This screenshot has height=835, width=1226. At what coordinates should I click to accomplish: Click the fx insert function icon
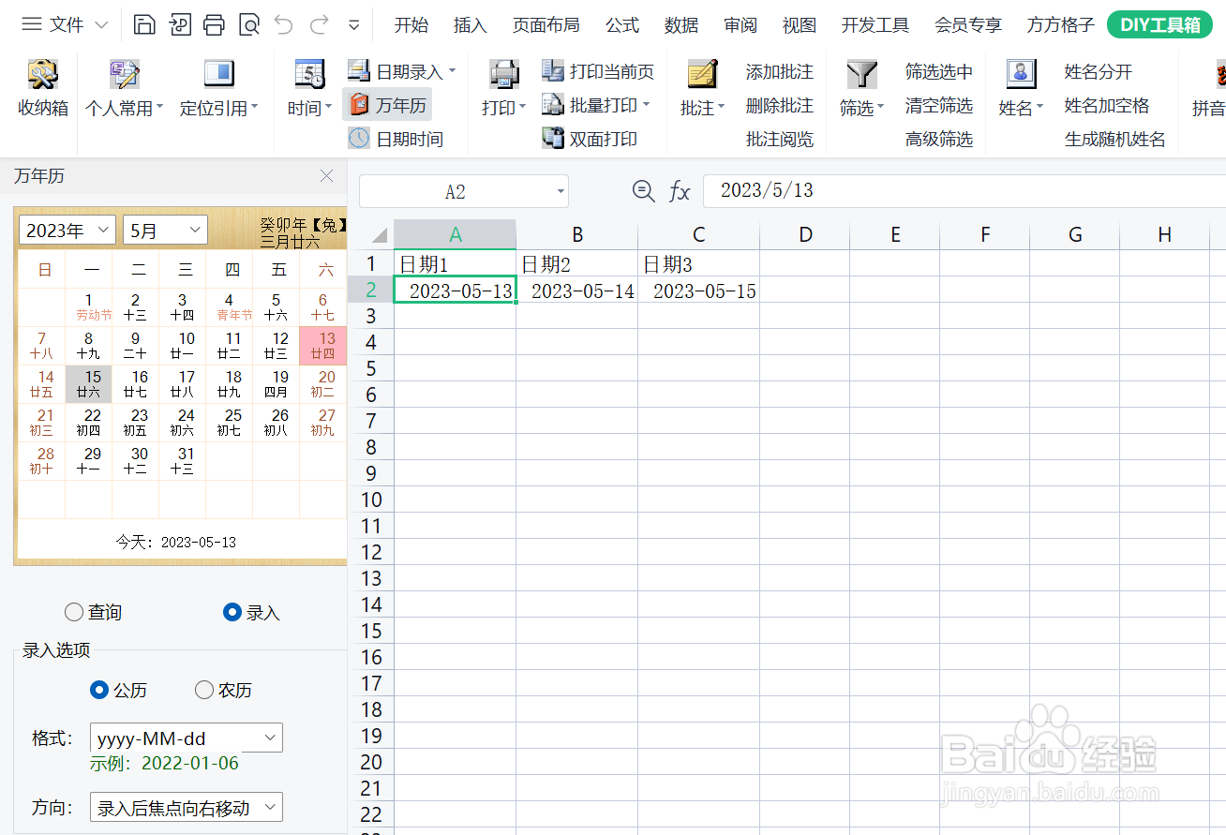(x=680, y=191)
